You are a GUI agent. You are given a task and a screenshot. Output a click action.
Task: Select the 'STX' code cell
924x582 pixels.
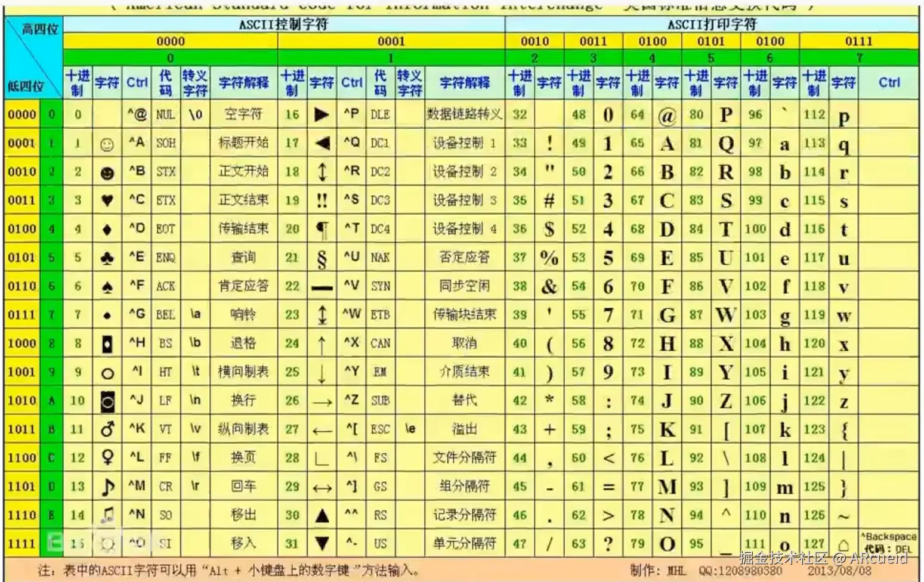[165, 172]
